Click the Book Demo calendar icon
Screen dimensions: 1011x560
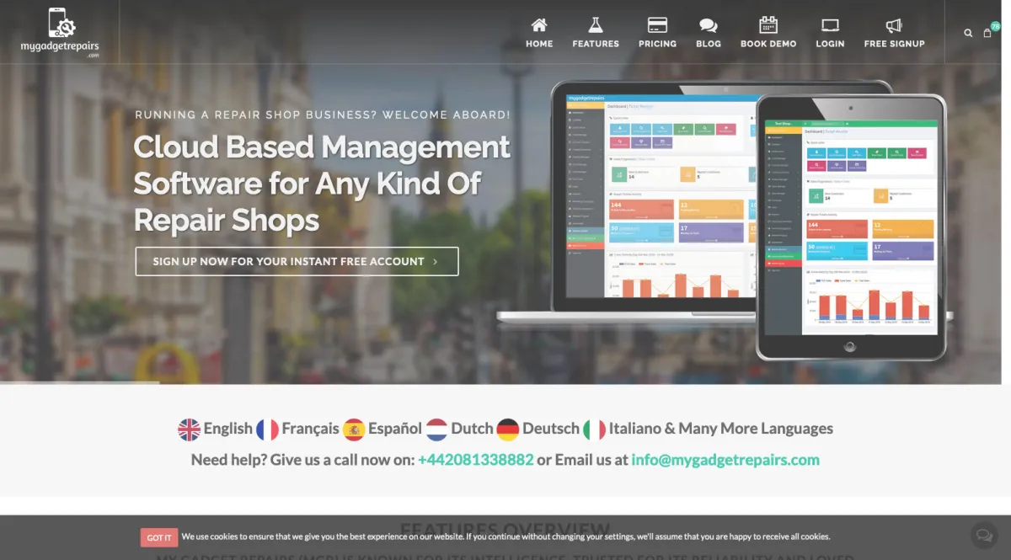click(768, 24)
